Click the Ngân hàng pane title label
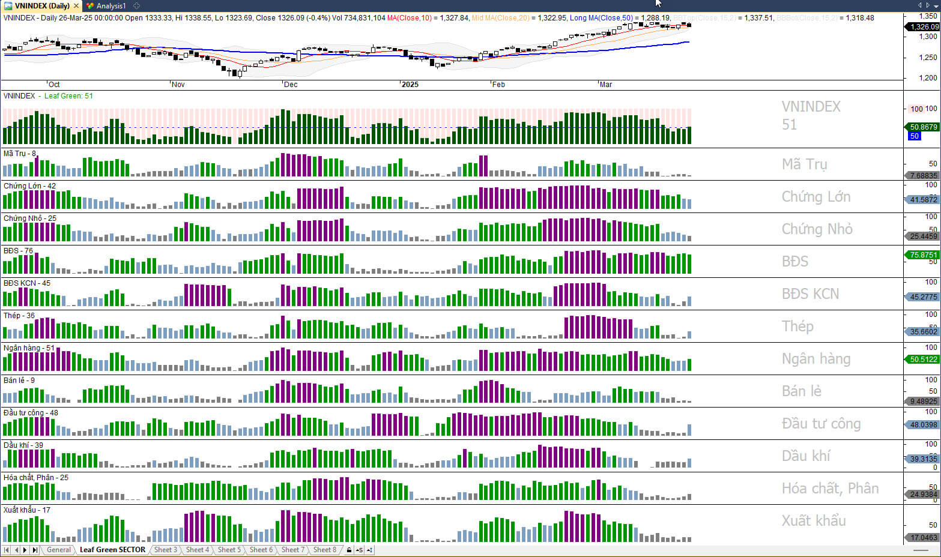Screen dimensions: 941x557 pos(29,348)
